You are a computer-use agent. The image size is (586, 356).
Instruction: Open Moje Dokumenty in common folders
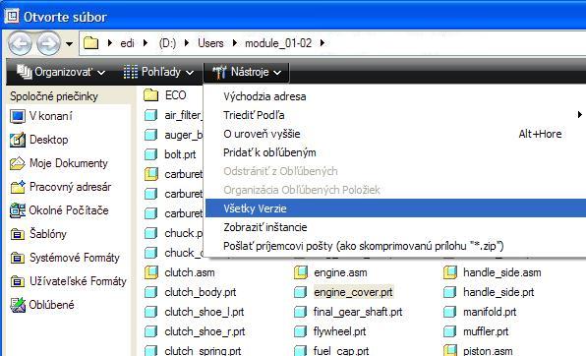(59, 163)
